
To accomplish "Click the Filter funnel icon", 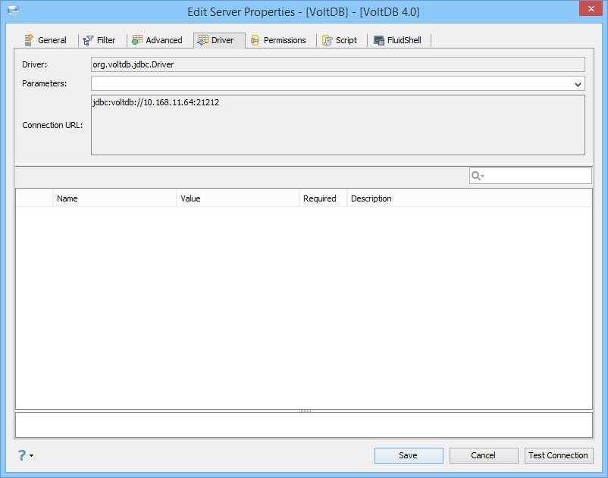I will point(89,40).
